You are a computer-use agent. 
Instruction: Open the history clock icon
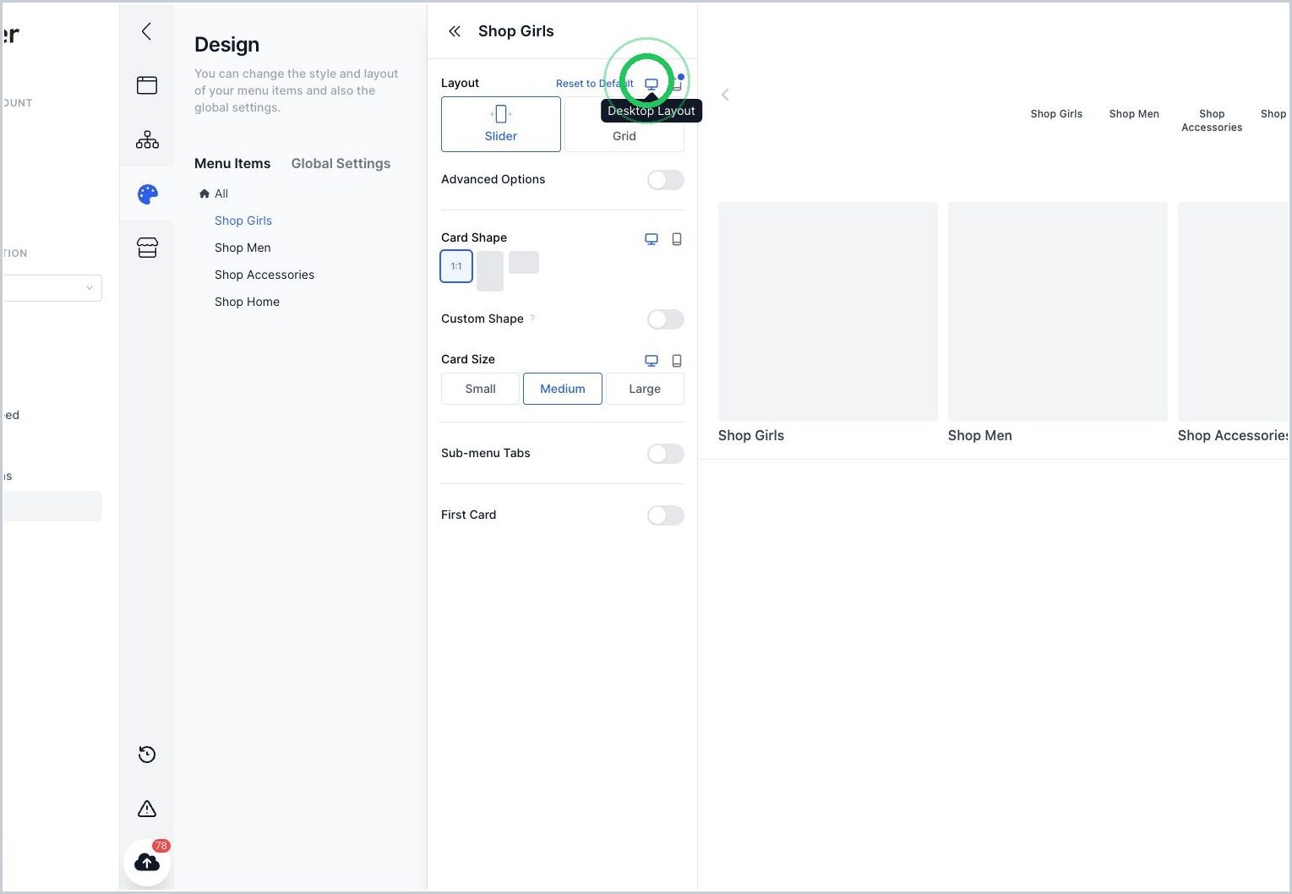pyautogui.click(x=147, y=755)
